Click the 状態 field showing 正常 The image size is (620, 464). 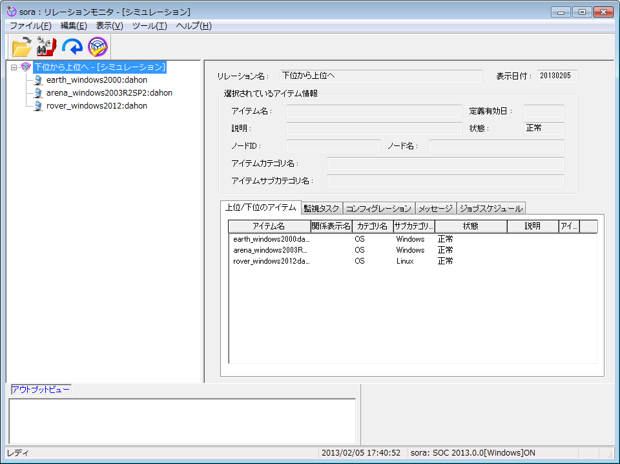(x=544, y=129)
